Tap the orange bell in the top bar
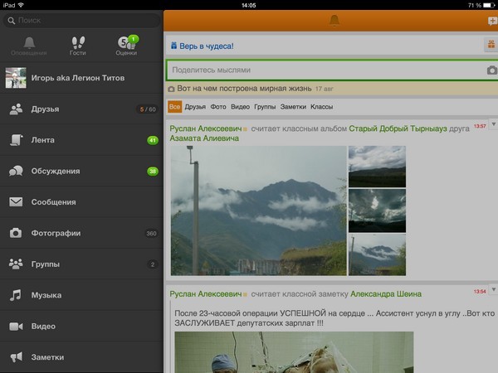This screenshot has height=373, width=498. [334, 19]
